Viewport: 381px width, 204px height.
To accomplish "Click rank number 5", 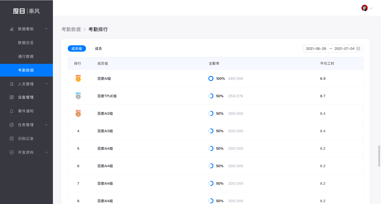I will 78,148.
